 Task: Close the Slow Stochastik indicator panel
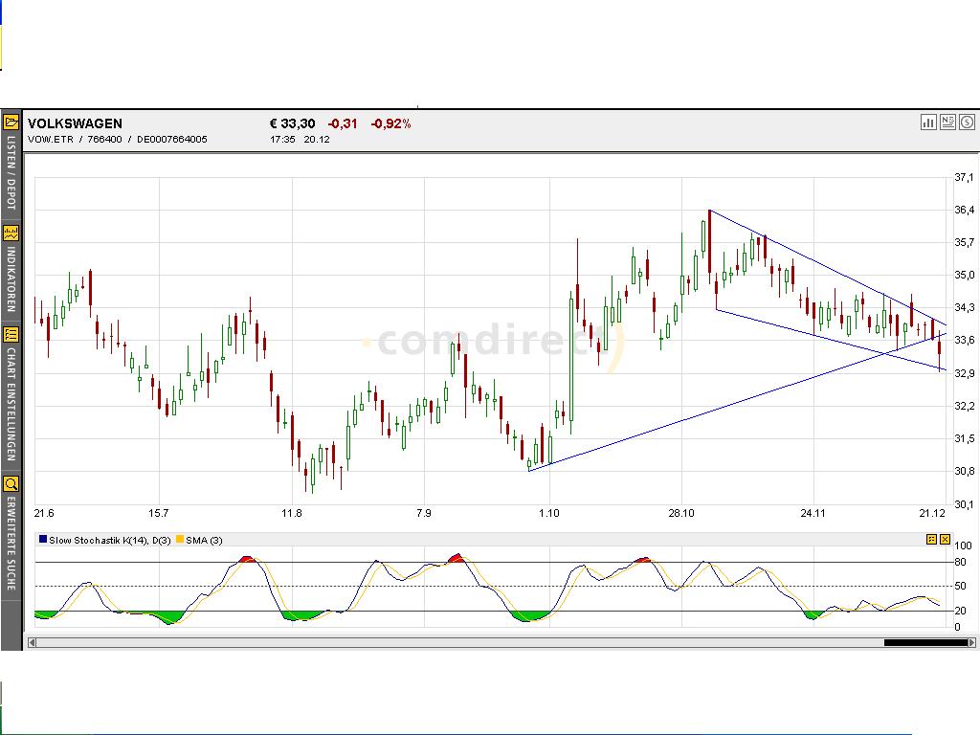point(945,540)
